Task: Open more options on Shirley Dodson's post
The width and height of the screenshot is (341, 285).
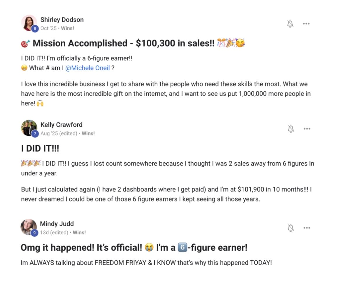Action: coord(306,24)
